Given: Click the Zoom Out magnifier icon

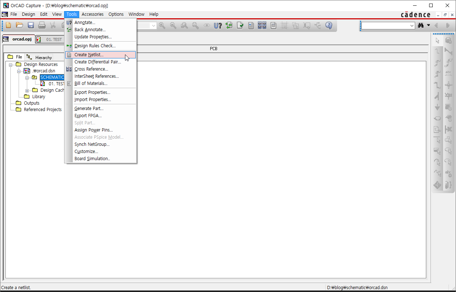Looking at the screenshot, I should coord(173,25).
